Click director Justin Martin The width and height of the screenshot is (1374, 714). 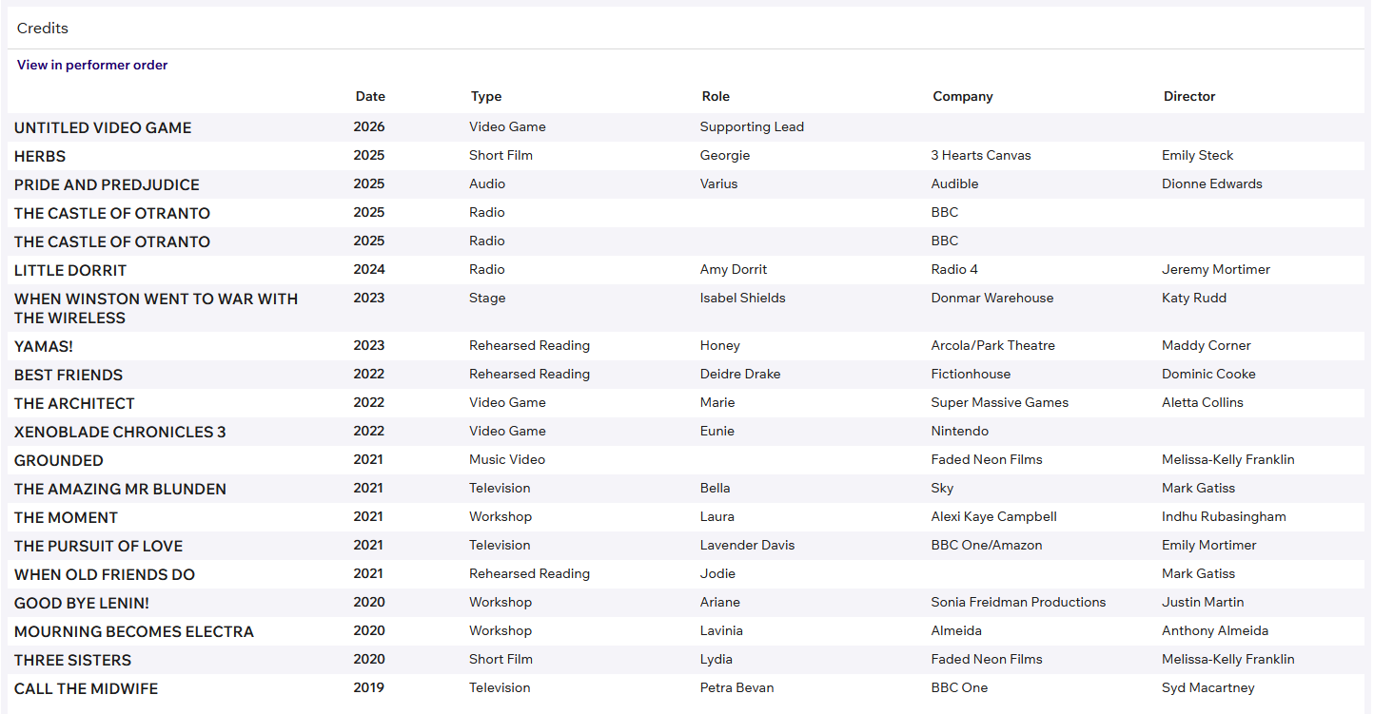coord(1203,602)
